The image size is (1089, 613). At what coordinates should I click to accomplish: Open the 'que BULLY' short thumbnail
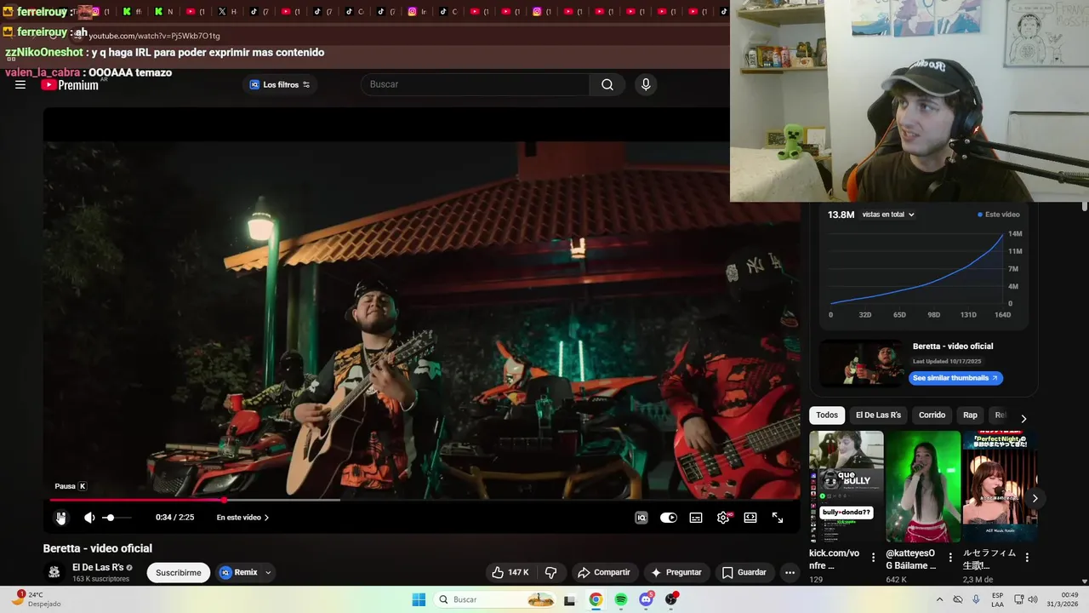point(847,486)
